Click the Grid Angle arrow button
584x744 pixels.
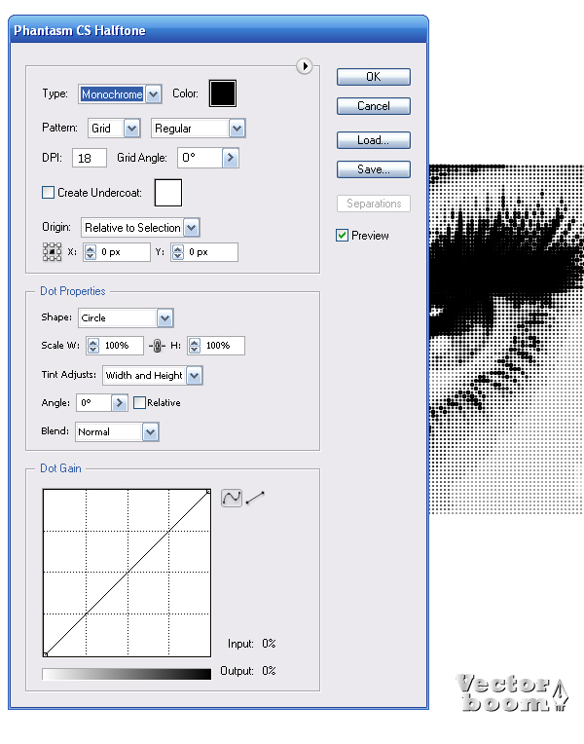click(231, 158)
